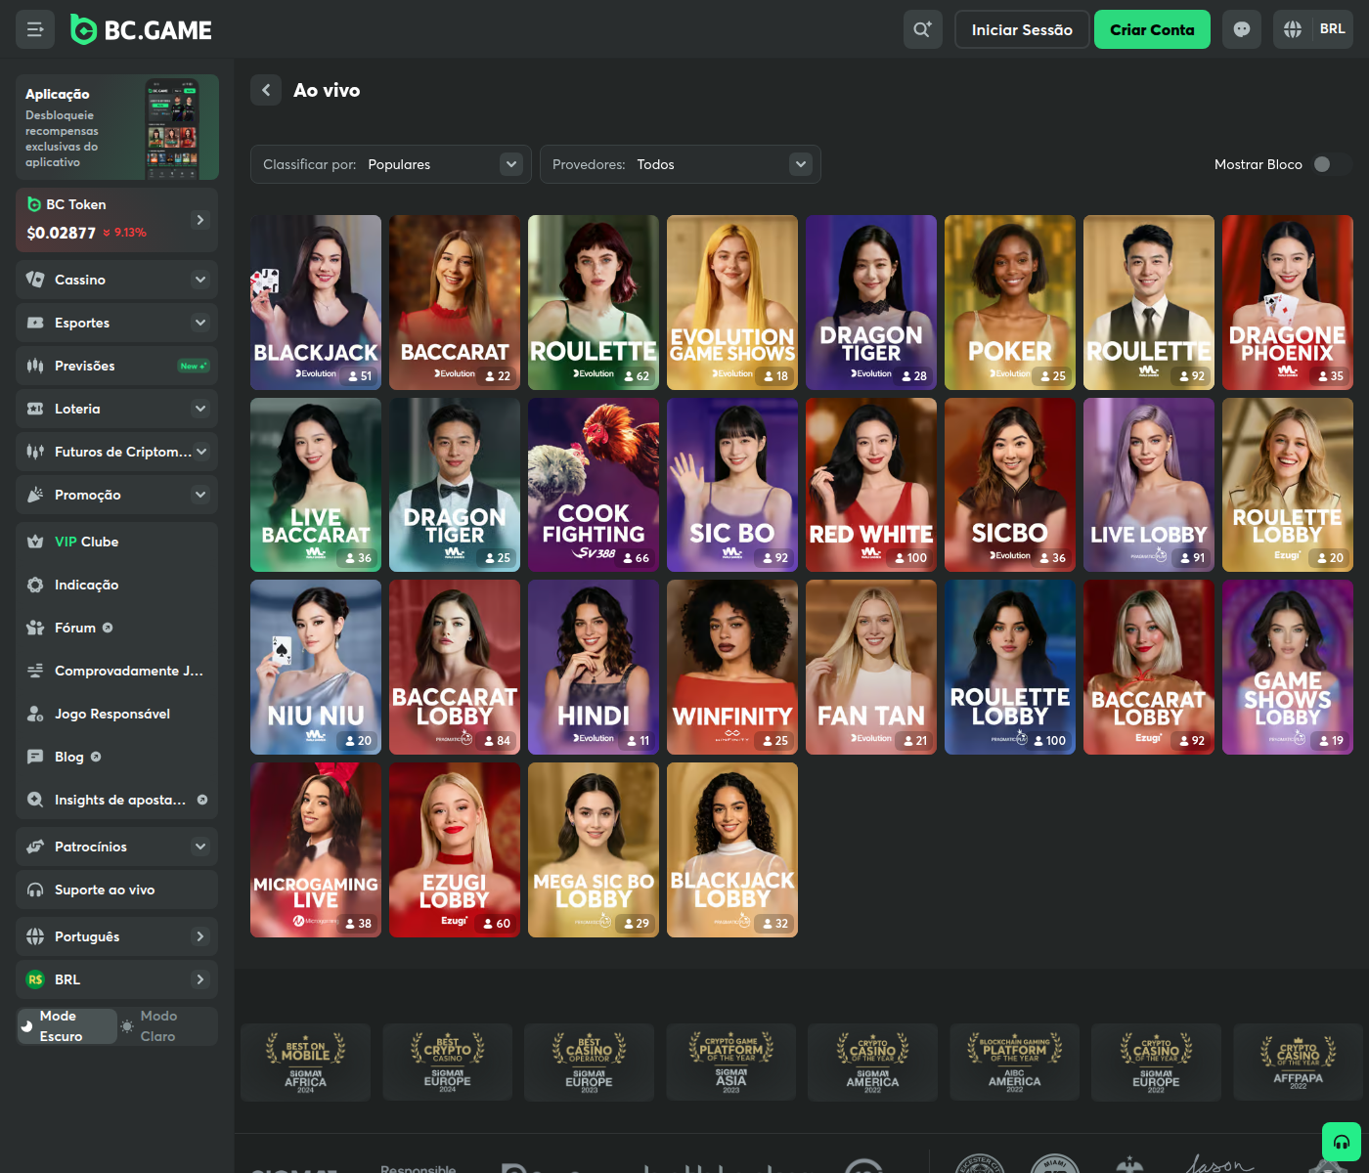
Task: Open the Comprovadamente Justo link
Action: click(117, 671)
